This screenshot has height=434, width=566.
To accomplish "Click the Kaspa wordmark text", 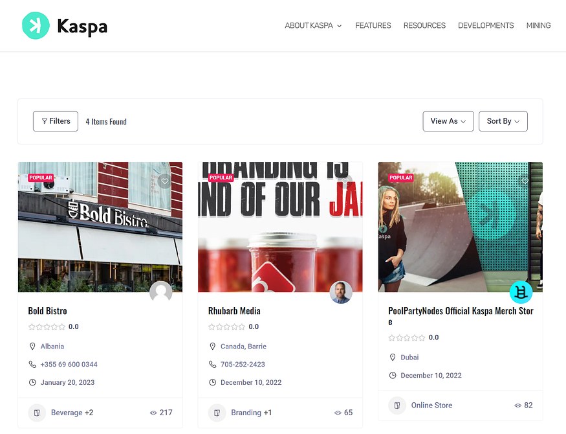I will [x=82, y=27].
